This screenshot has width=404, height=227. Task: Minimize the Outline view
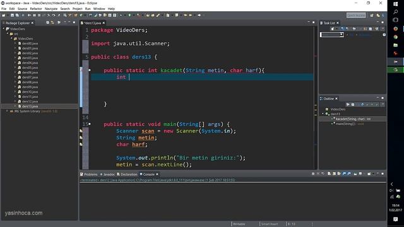click(x=377, y=98)
